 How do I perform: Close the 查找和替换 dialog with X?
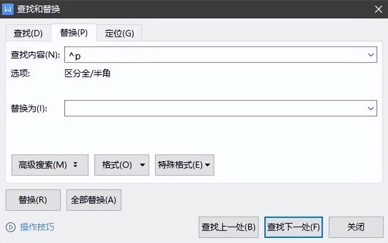[378, 9]
